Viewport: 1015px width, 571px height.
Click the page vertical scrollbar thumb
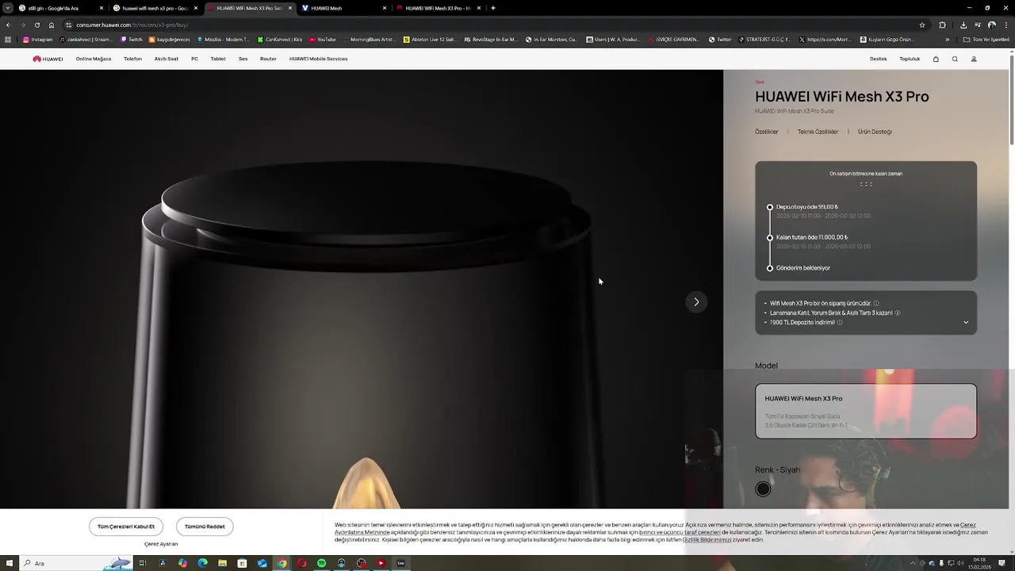click(x=1011, y=99)
